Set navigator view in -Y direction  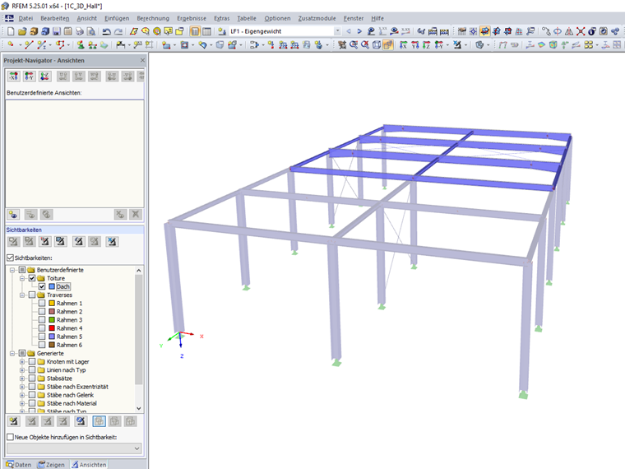pos(29,77)
